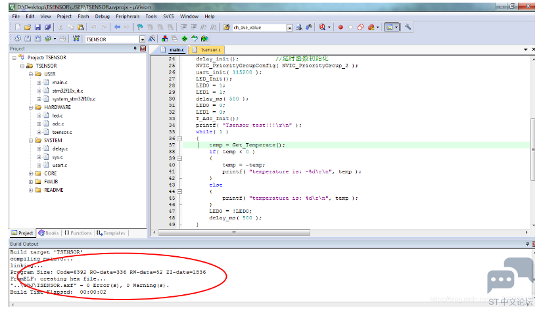Open Configuration wrench icon

coord(408,27)
